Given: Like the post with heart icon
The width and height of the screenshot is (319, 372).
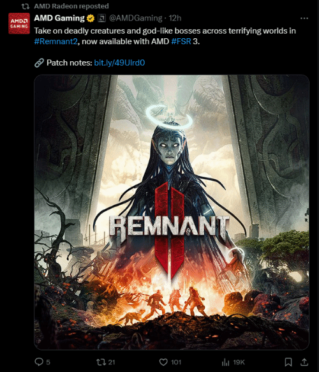Looking at the screenshot, I should (x=163, y=362).
